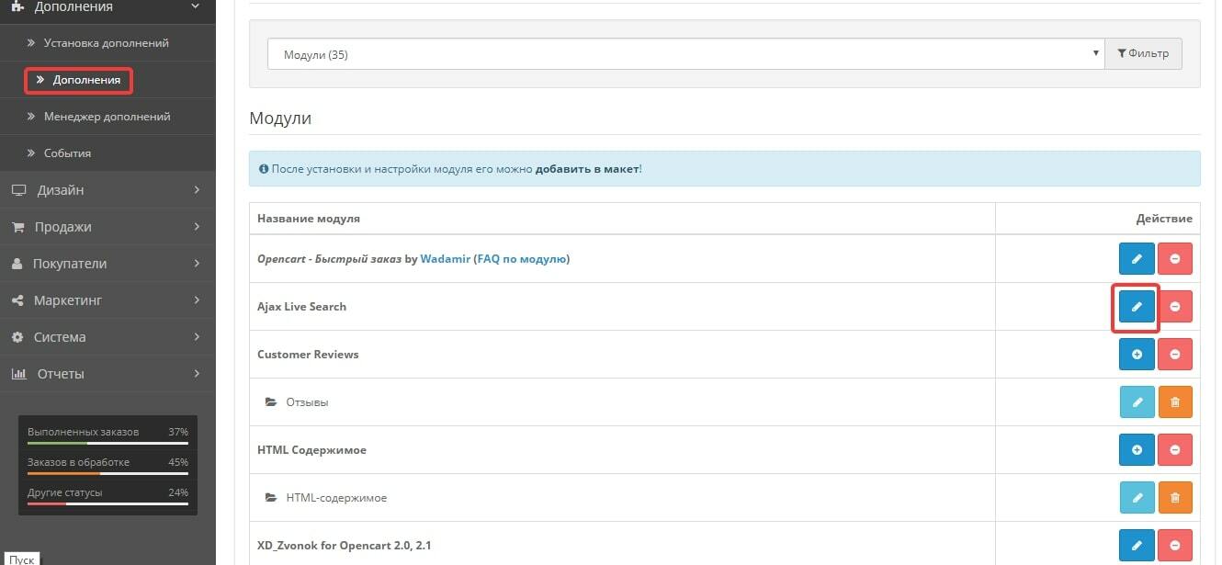Open Менеджер дополнений in sidebar
Screen dimensions: 1222x565
107,117
